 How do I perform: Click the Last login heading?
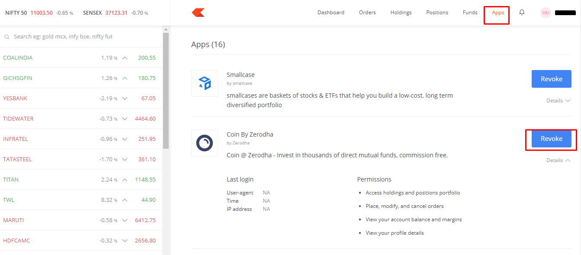click(240, 179)
